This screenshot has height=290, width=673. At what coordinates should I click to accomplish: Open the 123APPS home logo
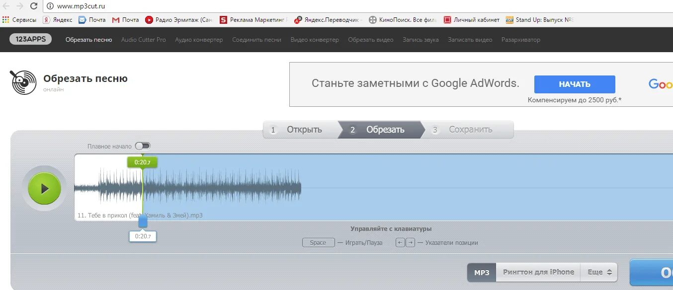tap(30, 39)
